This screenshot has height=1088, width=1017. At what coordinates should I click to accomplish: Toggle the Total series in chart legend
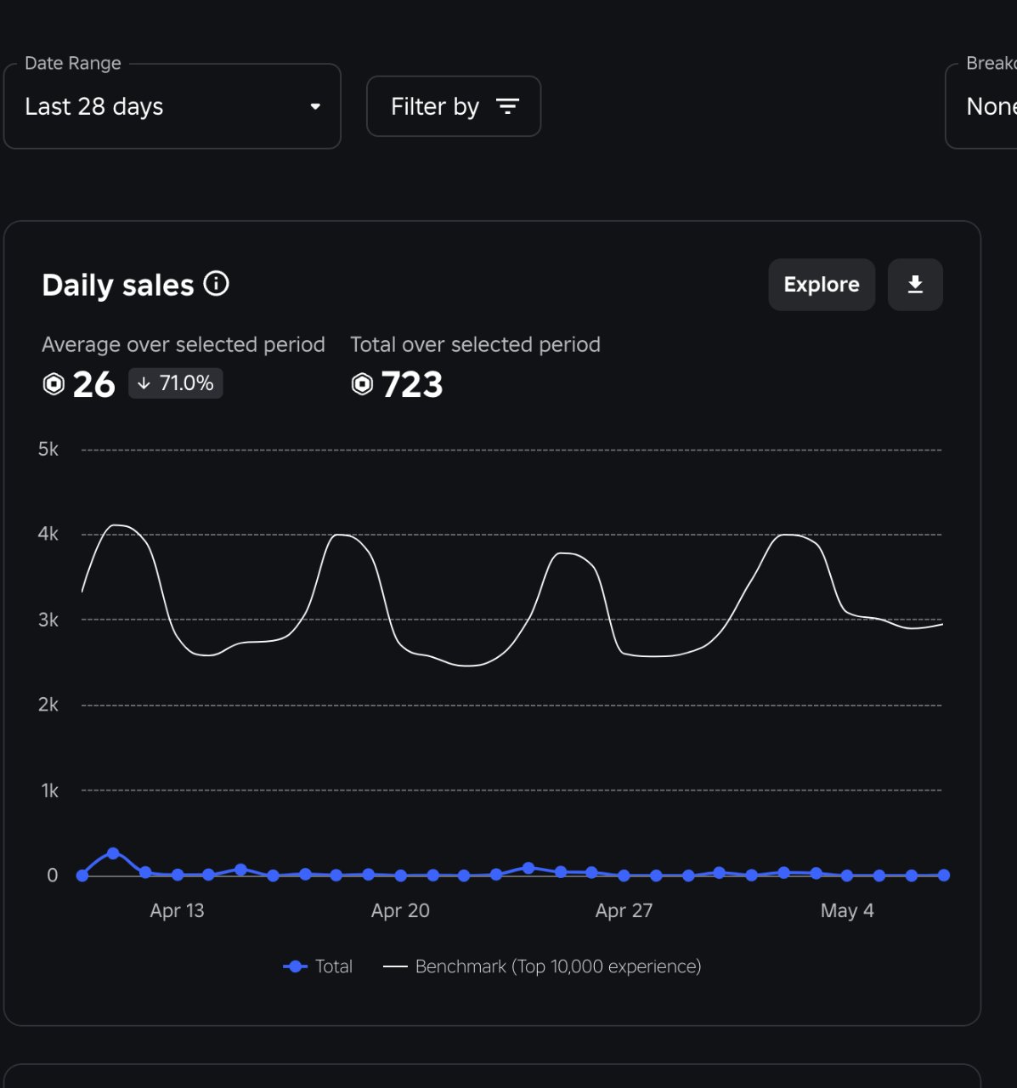318,966
